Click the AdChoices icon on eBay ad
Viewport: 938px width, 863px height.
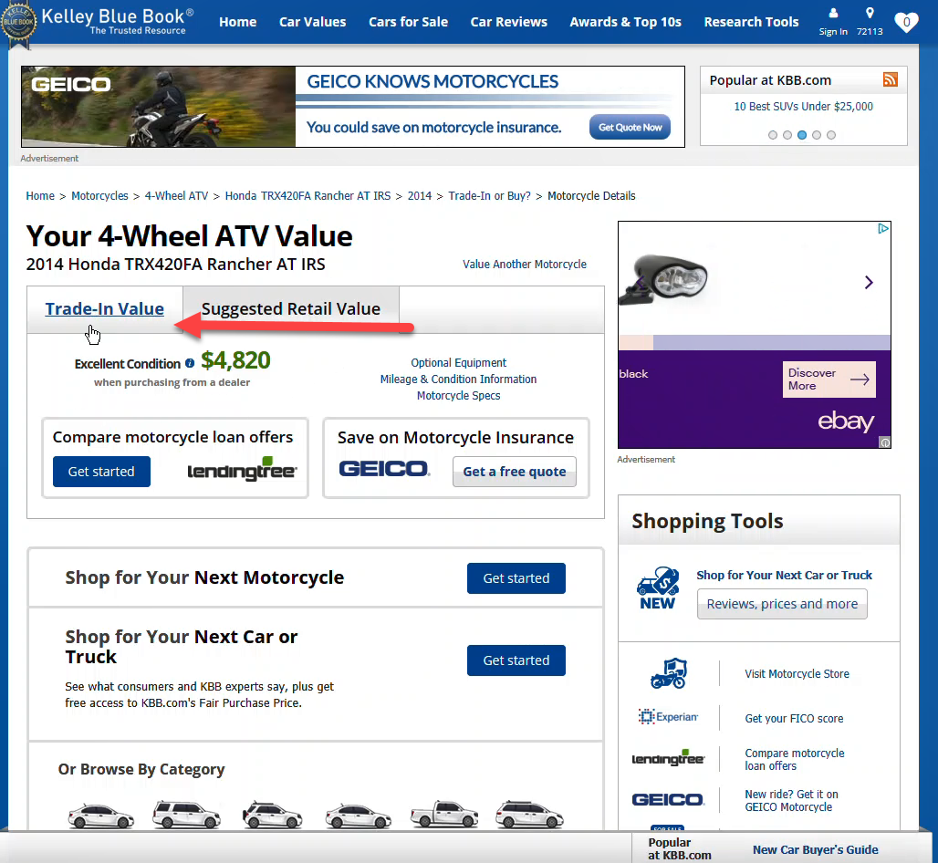(883, 228)
